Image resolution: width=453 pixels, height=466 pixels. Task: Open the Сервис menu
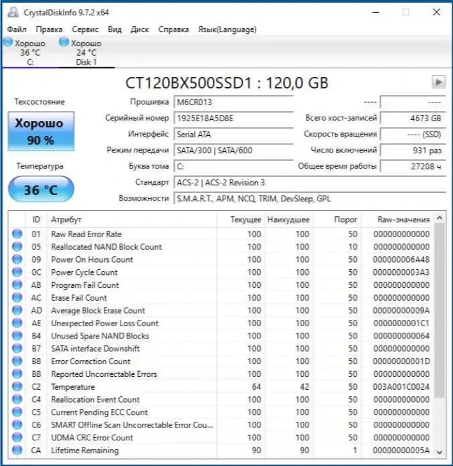[85, 29]
